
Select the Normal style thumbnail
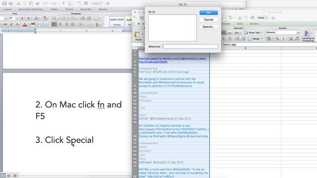tap(117, 22)
